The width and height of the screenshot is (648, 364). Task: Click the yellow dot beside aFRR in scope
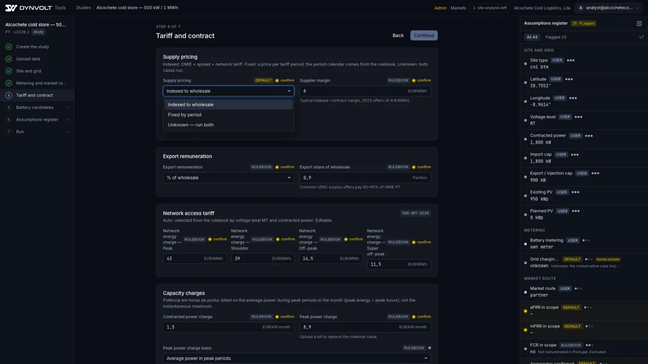coord(526,311)
